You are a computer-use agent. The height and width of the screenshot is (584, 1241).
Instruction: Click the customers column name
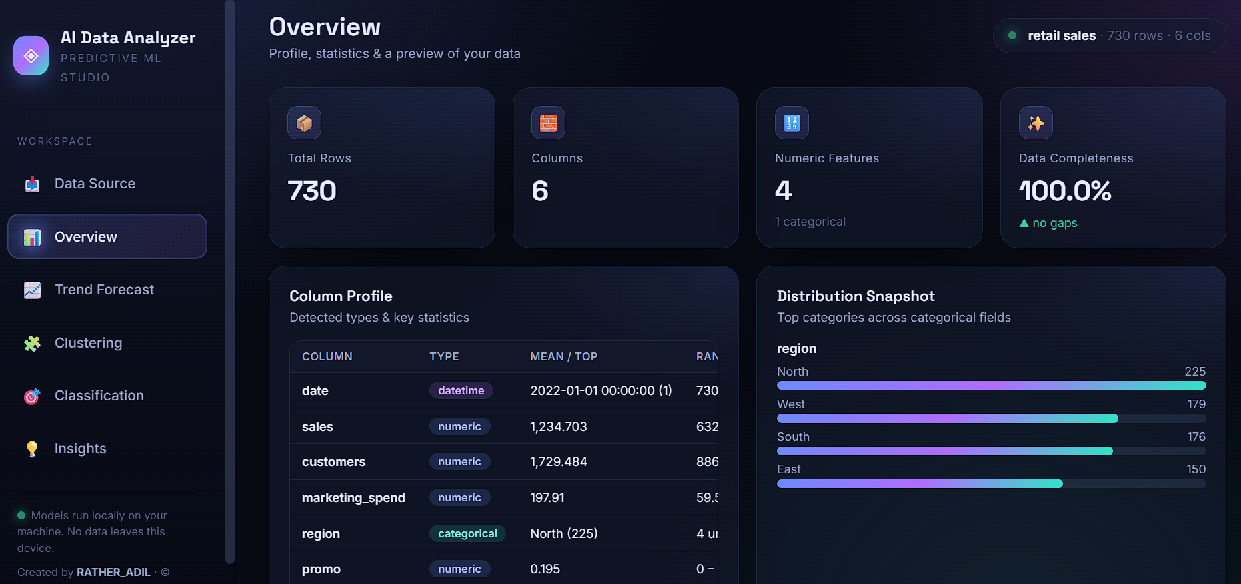point(333,462)
